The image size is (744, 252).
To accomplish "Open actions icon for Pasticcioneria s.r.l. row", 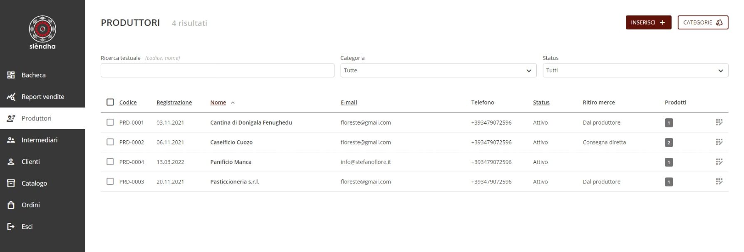I will pyautogui.click(x=719, y=181).
